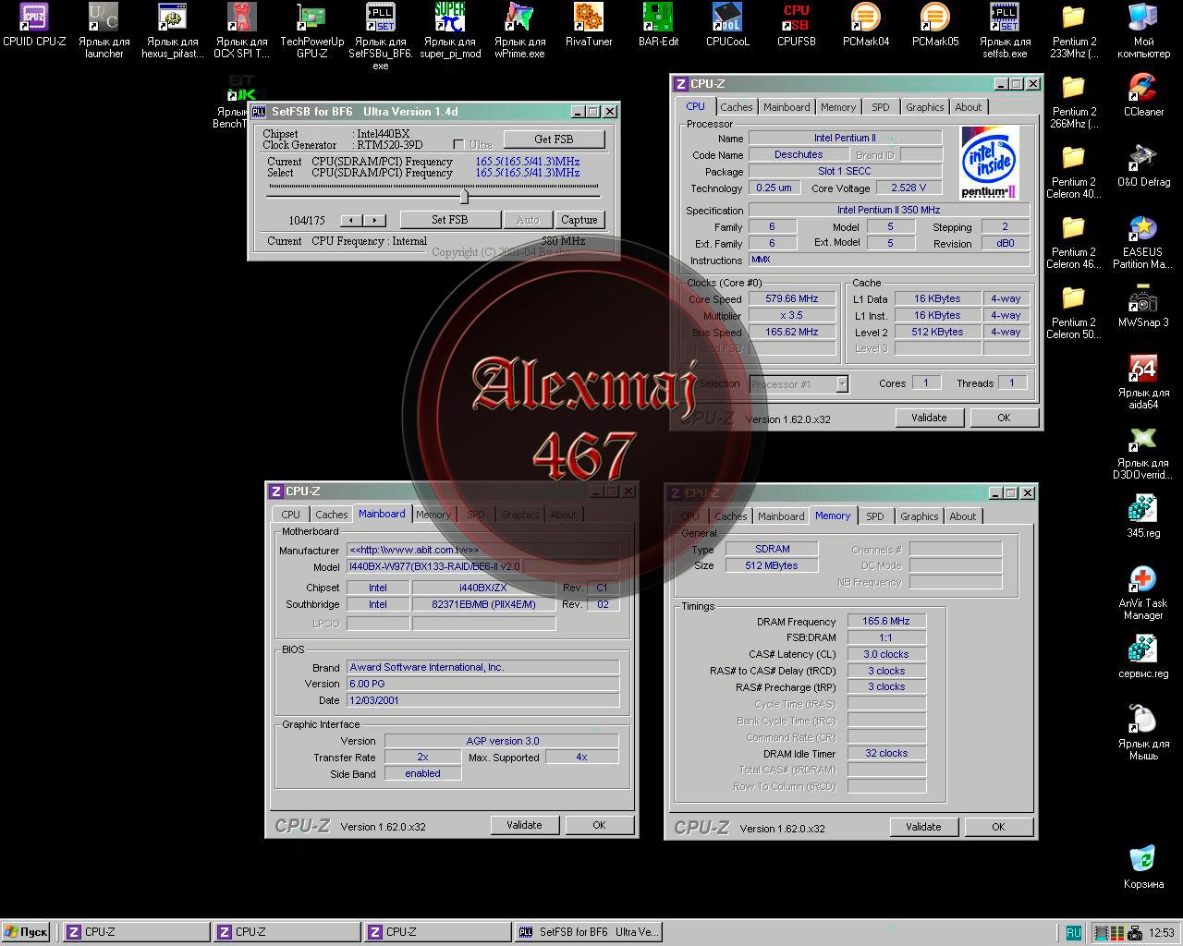1183x946 pixels.
Task: Click the Get FSB button
Action: [x=554, y=139]
